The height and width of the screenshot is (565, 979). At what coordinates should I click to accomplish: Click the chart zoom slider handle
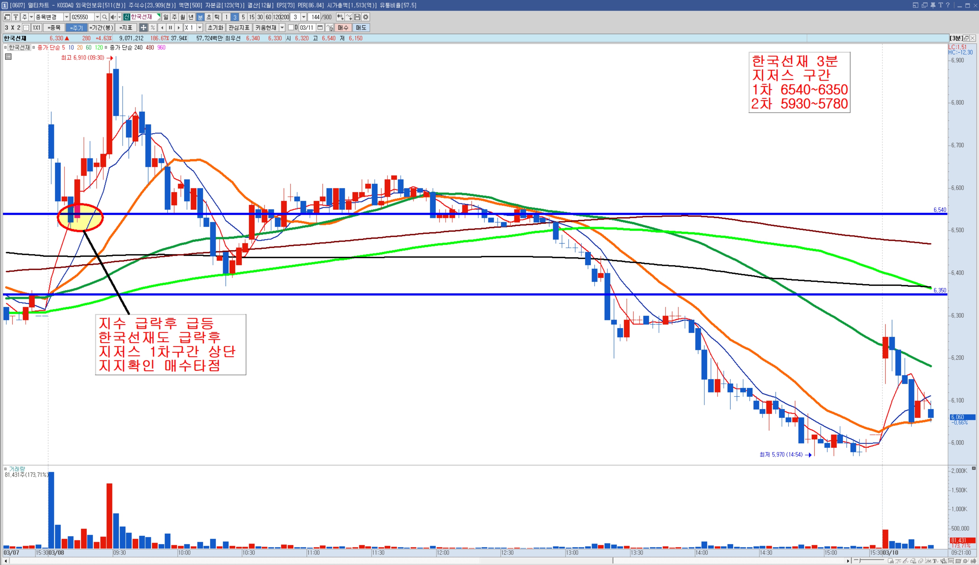(860, 561)
